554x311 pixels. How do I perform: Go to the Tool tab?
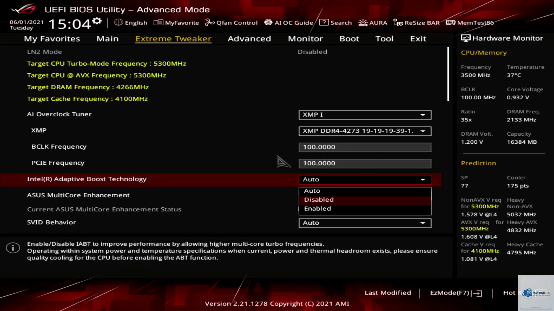(x=384, y=39)
